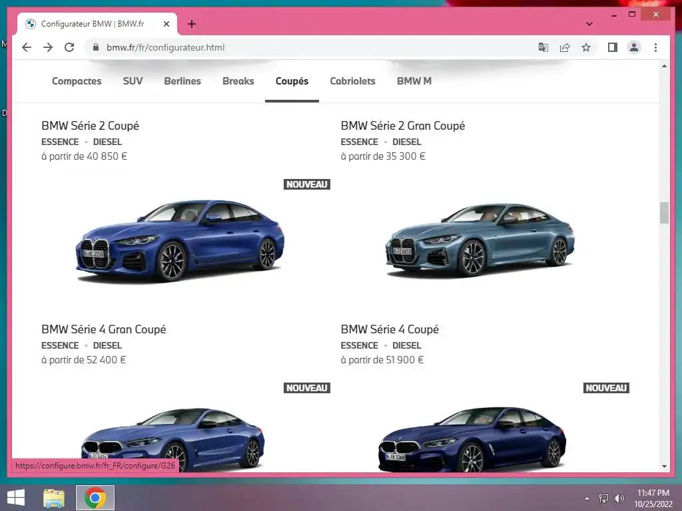Click the scrollbar up arrow

pyautogui.click(x=664, y=66)
